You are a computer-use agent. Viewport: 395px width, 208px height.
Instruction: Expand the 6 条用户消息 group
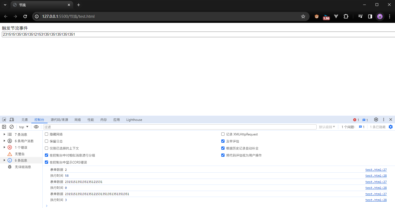(x=4, y=141)
